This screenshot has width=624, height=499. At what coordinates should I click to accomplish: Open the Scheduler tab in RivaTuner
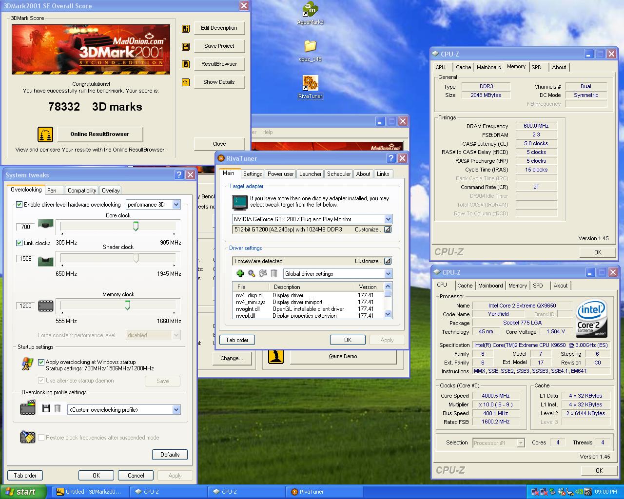[339, 174]
